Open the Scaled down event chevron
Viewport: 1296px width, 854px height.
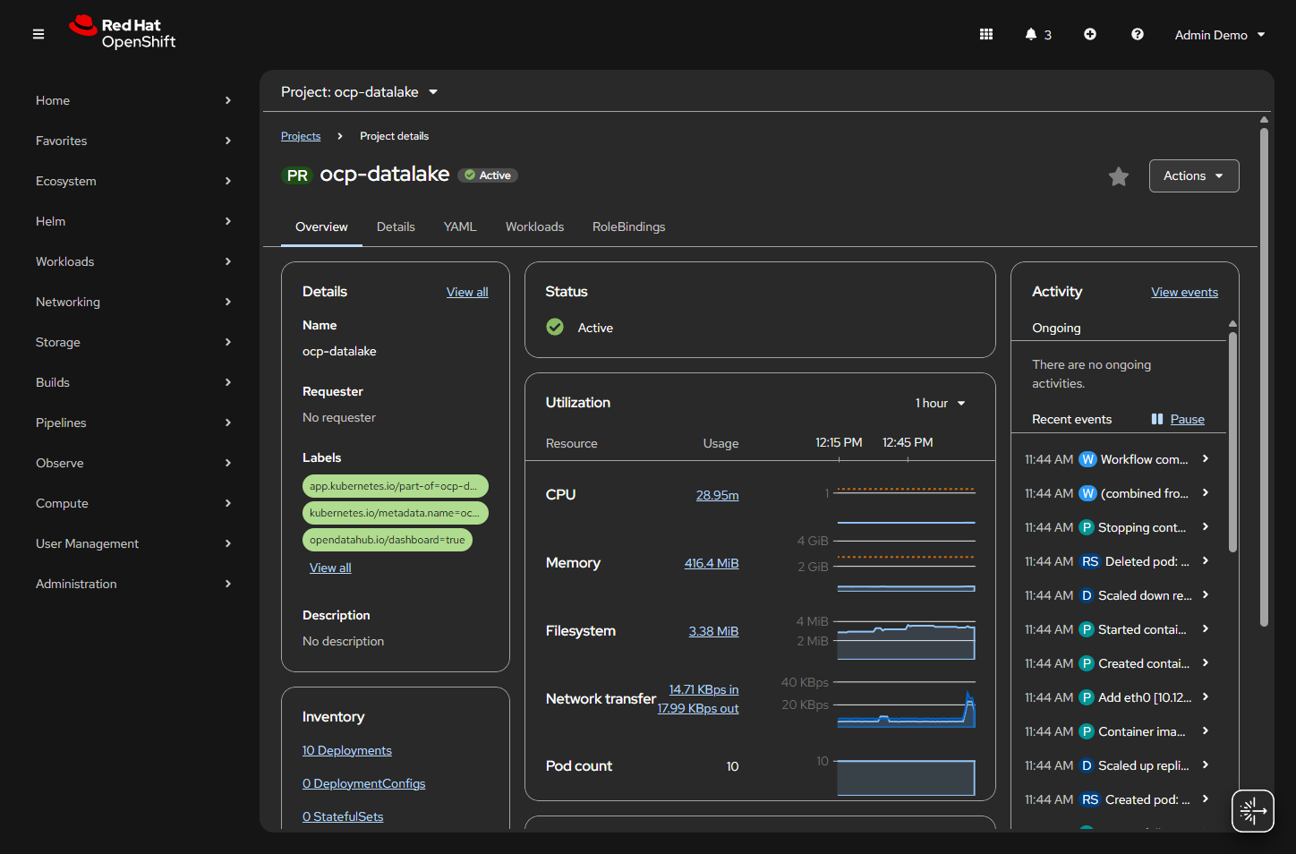1206,594
